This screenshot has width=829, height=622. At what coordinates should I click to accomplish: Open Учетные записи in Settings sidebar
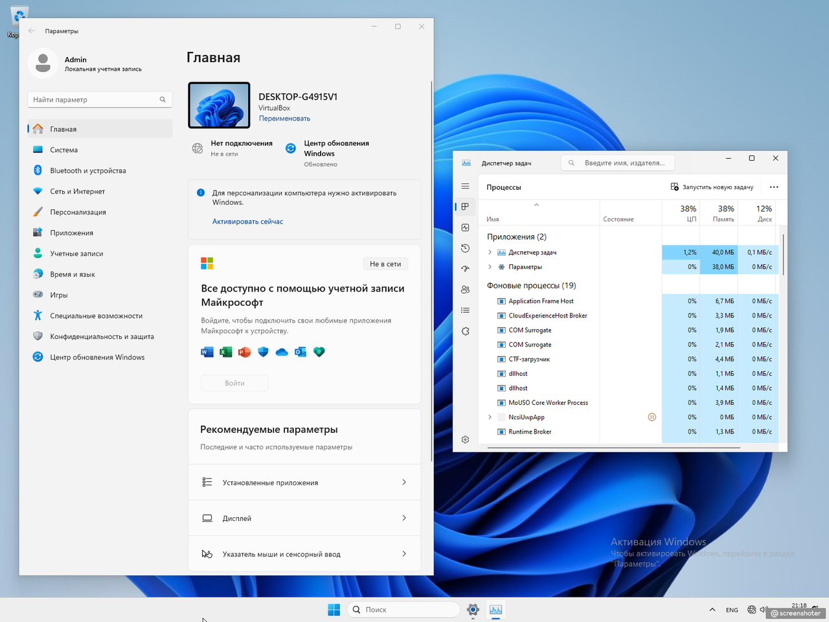(x=100, y=253)
